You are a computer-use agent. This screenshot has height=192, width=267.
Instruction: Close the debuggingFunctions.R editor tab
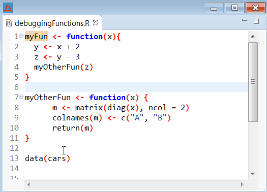pos(96,23)
